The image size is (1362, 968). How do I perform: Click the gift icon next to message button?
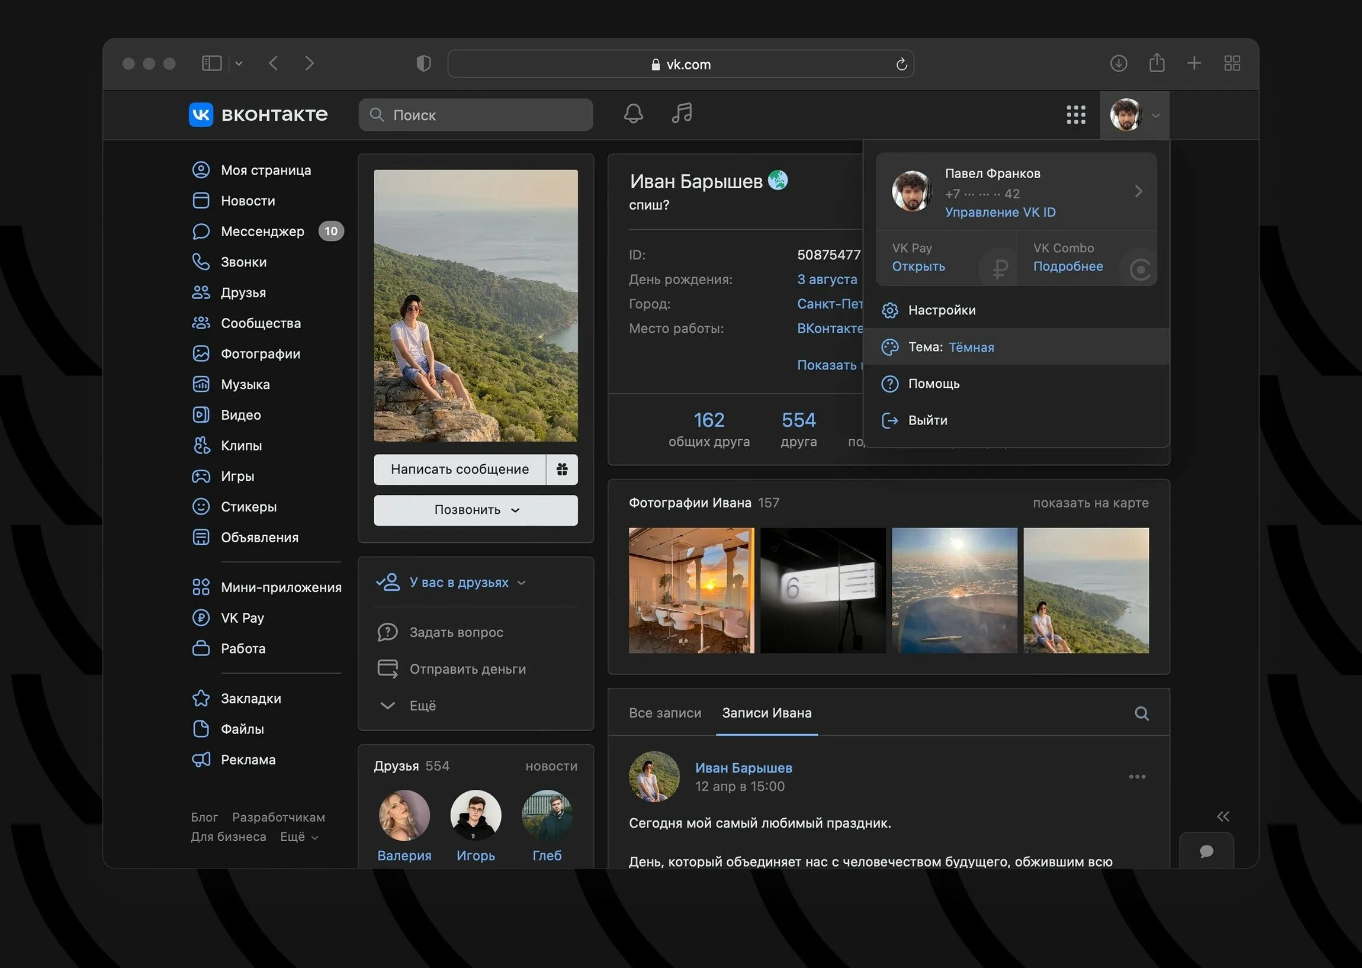(x=561, y=469)
